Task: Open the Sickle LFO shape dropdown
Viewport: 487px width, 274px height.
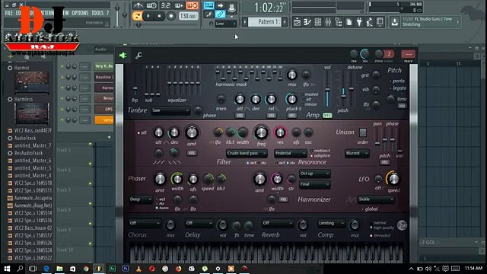Action: [376, 199]
